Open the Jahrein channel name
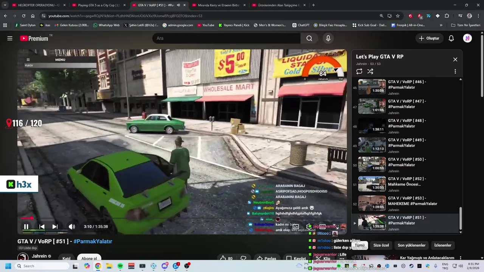The height and width of the screenshot is (272, 484). (39, 256)
